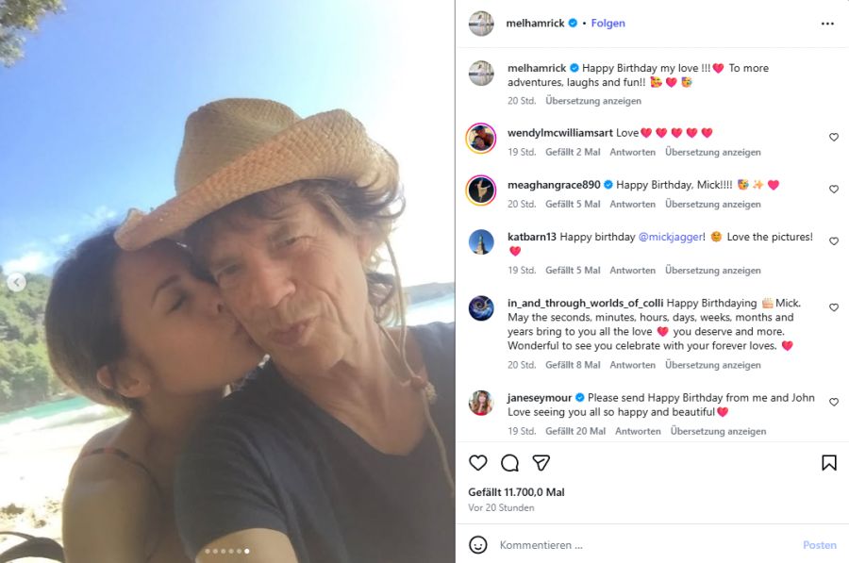
Task: Open the three-dot more options menu
Action: (827, 24)
